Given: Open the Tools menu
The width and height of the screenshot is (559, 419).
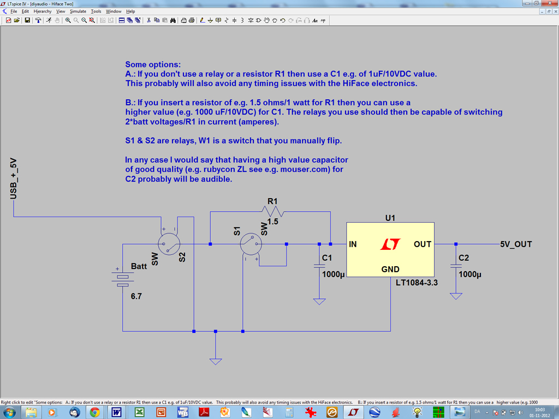Looking at the screenshot, I should point(96,11).
